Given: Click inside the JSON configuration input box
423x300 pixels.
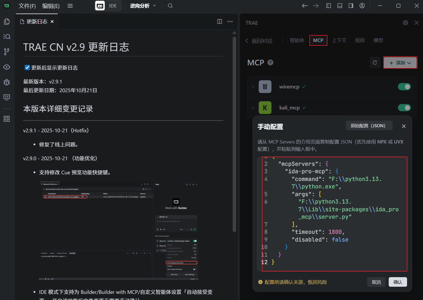Looking at the screenshot, I should (x=332, y=214).
